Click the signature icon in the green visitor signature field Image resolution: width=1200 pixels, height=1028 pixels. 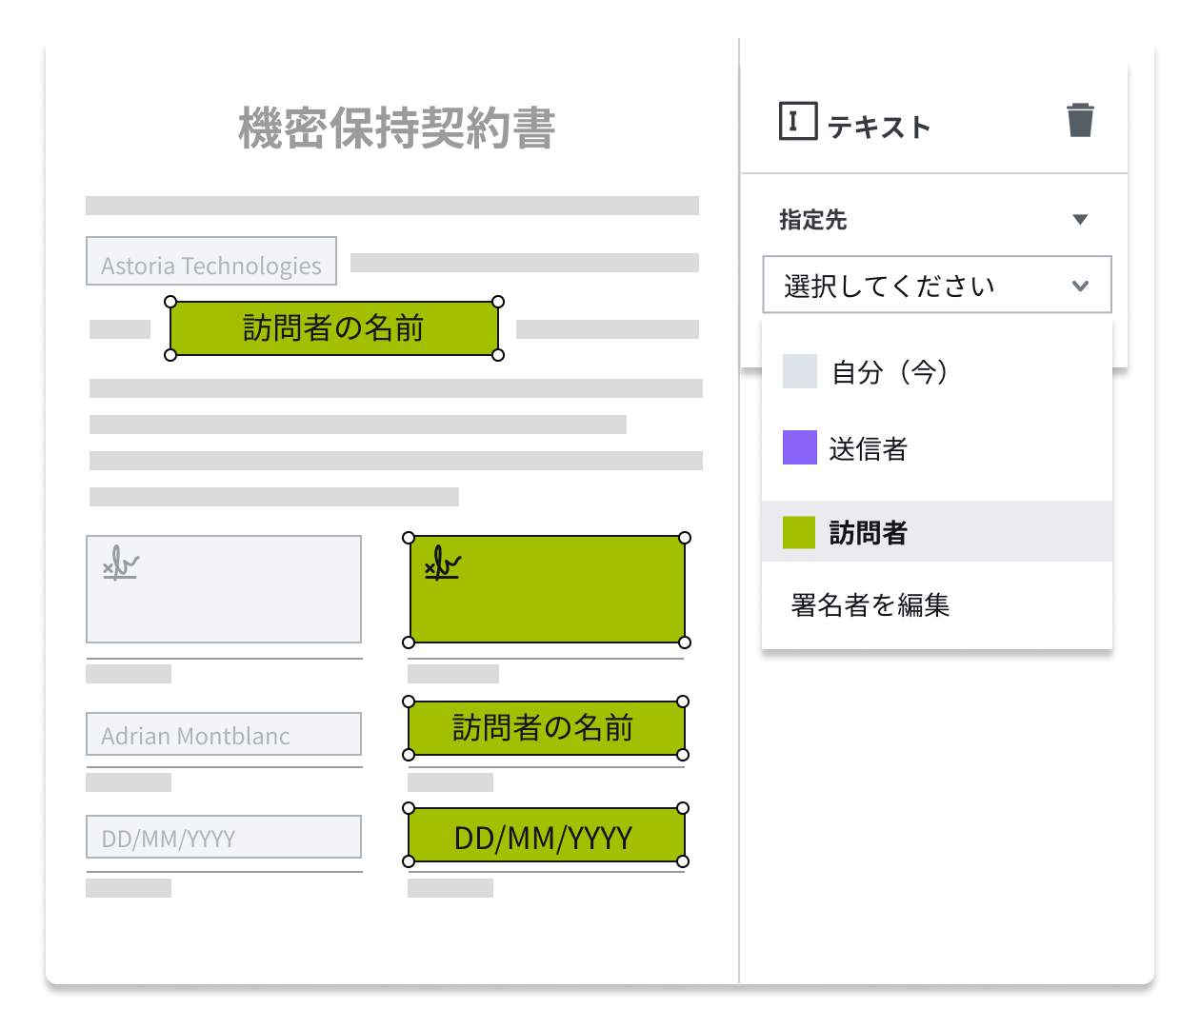[x=441, y=565]
